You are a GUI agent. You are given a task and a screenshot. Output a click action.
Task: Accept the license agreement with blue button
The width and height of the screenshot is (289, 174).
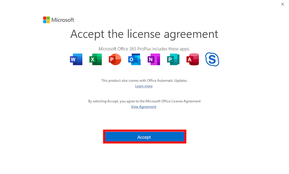tap(144, 137)
